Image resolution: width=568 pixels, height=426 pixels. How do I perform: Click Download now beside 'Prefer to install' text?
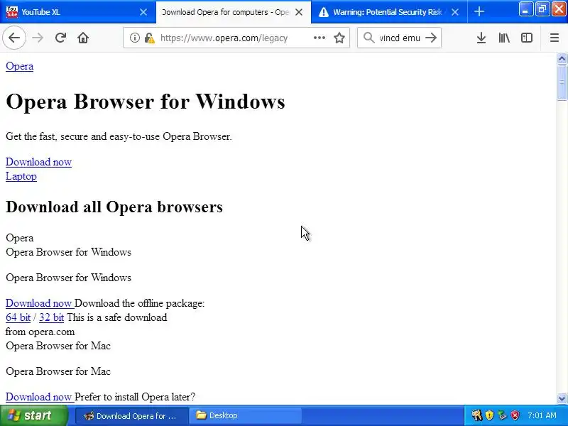pos(39,397)
